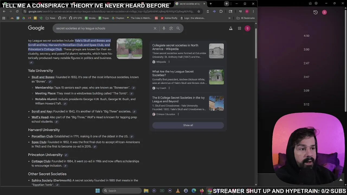Open history clock icon in right panel
Screen dimensions: 347x195
coord(316,12)
